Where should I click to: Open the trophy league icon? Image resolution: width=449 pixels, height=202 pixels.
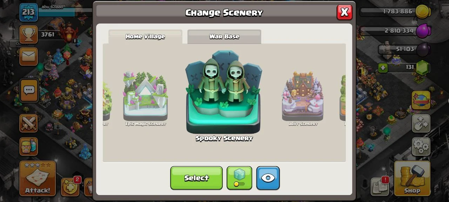(x=28, y=34)
